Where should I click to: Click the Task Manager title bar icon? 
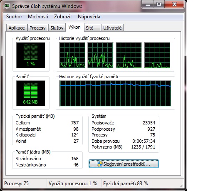[7, 6]
